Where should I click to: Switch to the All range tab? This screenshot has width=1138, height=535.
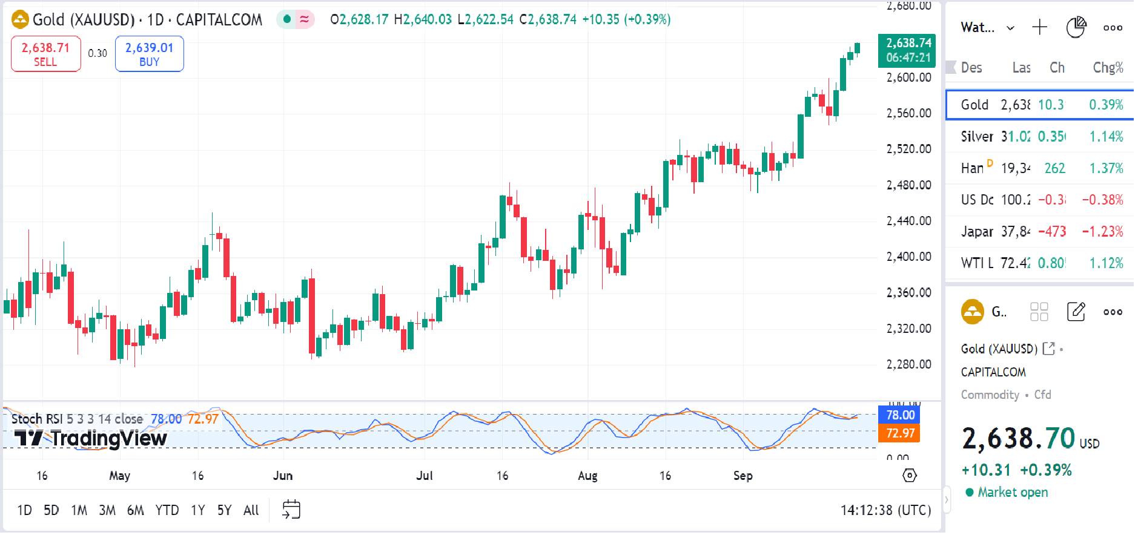[x=251, y=510]
